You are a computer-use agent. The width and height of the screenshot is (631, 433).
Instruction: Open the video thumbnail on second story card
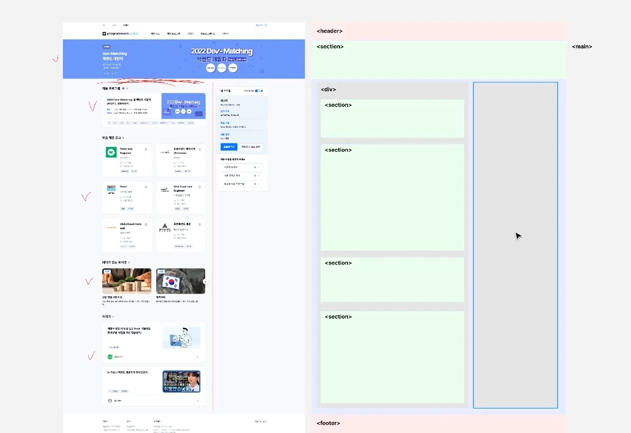(182, 381)
